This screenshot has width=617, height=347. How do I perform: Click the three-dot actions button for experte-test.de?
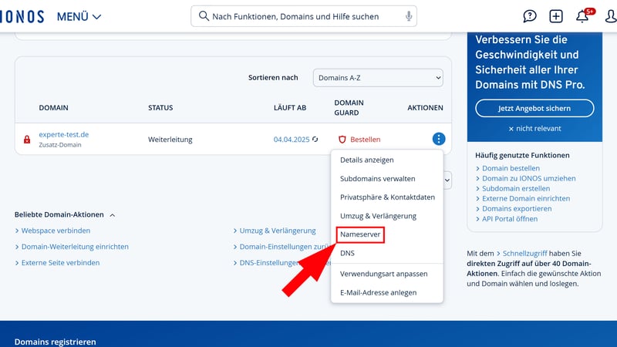tap(438, 140)
